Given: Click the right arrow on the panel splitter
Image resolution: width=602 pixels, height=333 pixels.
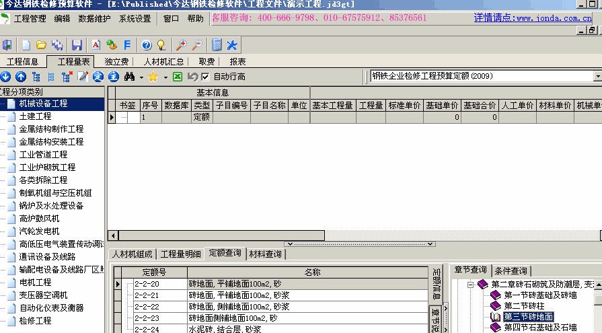Looking at the screenshot, I should click(430, 244).
